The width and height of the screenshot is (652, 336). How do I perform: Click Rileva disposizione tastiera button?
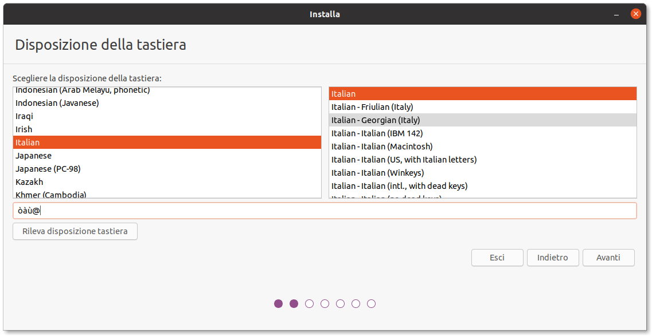click(x=75, y=231)
